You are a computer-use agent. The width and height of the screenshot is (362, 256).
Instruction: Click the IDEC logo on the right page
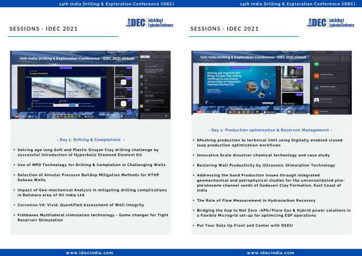coord(331,23)
